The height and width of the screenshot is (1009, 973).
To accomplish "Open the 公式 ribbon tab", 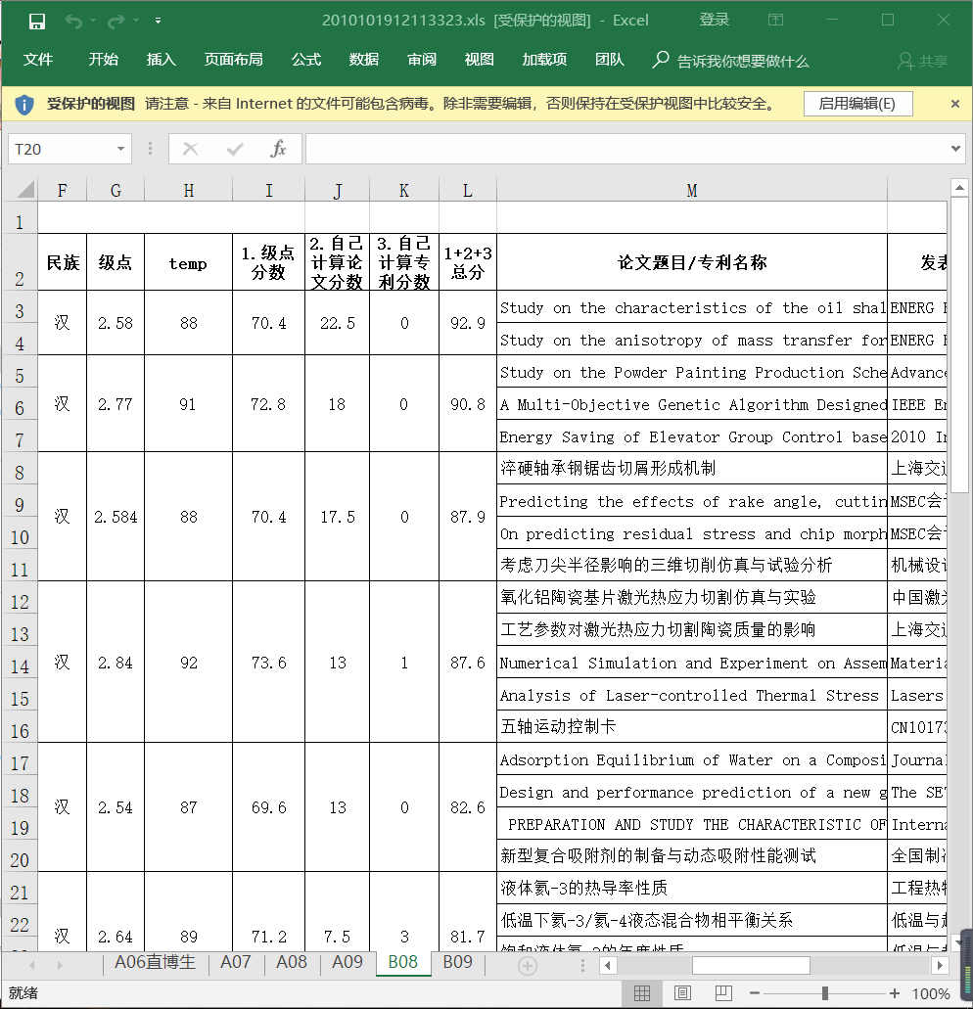I will pyautogui.click(x=306, y=60).
